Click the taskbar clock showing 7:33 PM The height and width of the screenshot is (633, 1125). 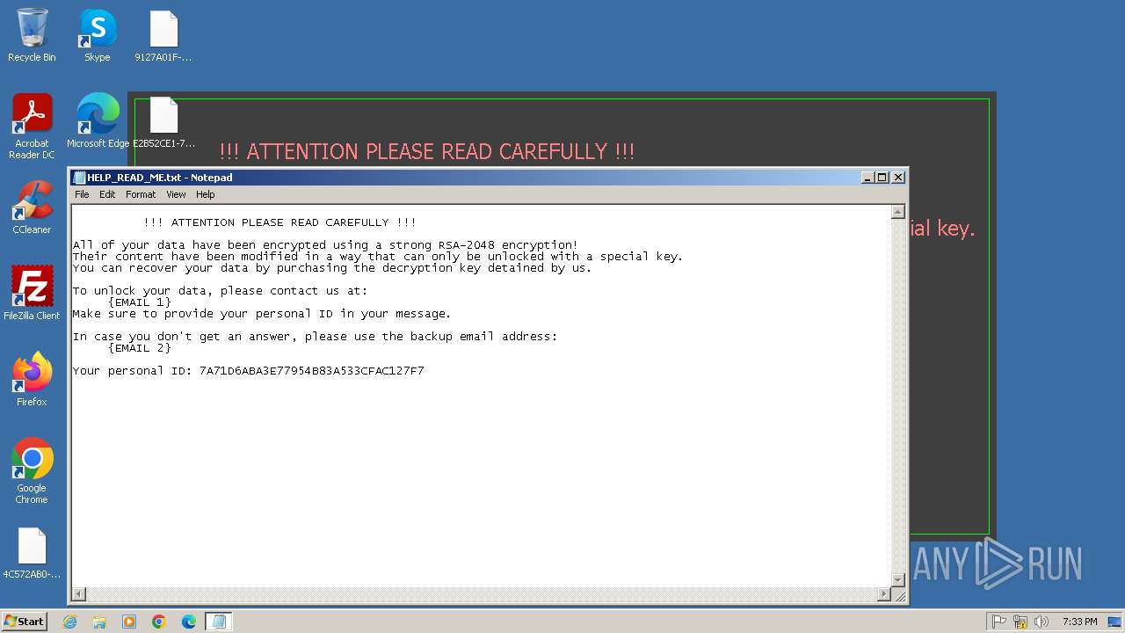[x=1079, y=622]
